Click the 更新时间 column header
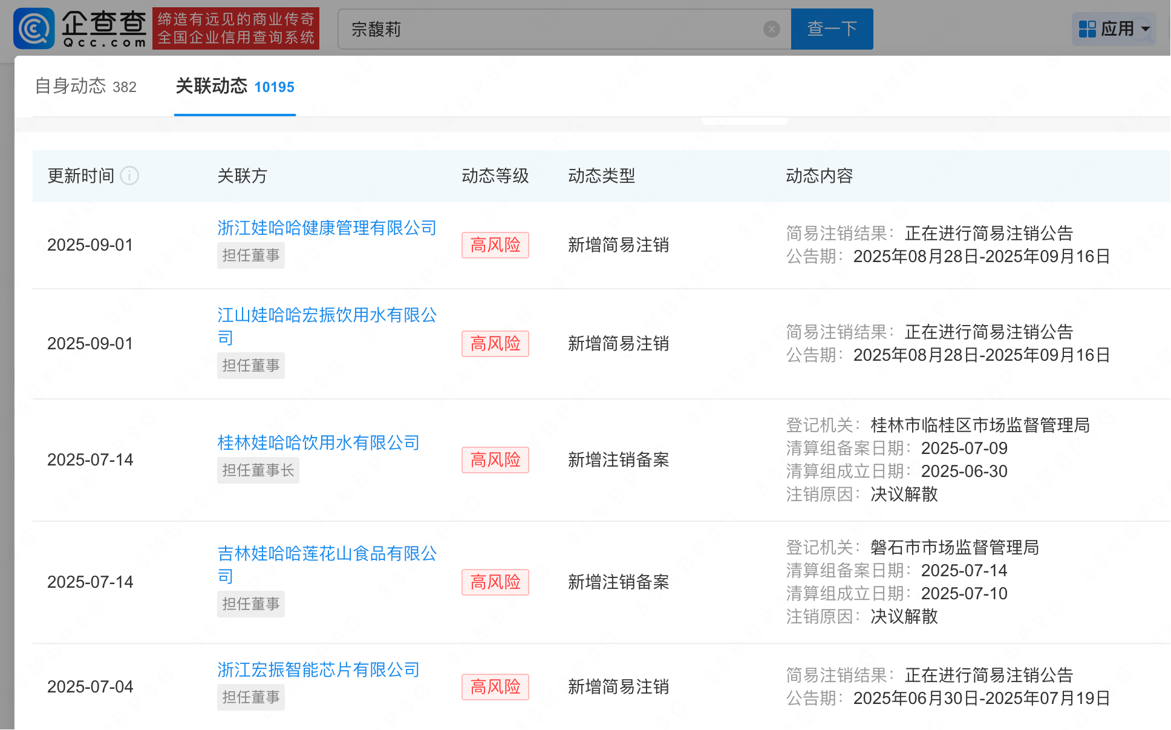The width and height of the screenshot is (1171, 730). 81,176
